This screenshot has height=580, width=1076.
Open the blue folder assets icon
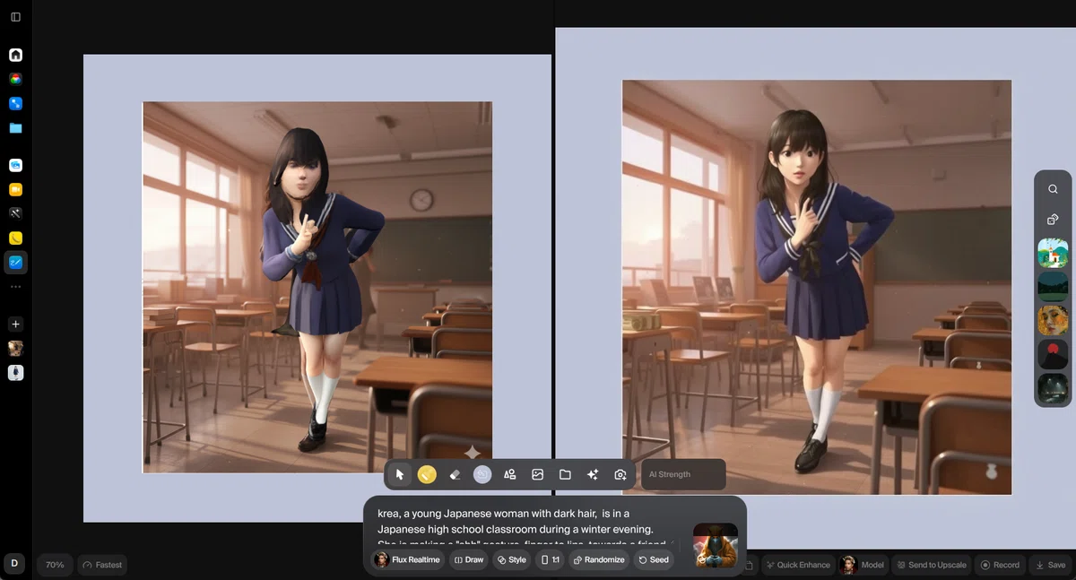click(15, 128)
